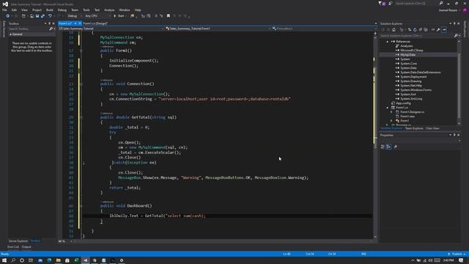Click the Save All toolbar icon
The image size is (469, 264).
coord(43,16)
